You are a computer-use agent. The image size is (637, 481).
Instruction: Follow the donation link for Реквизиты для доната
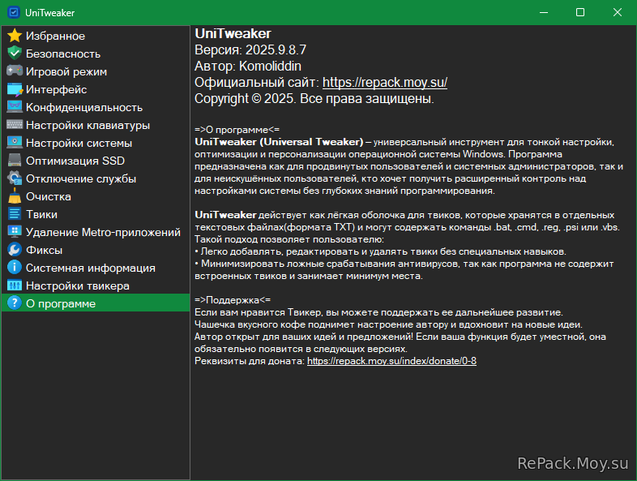point(391,361)
